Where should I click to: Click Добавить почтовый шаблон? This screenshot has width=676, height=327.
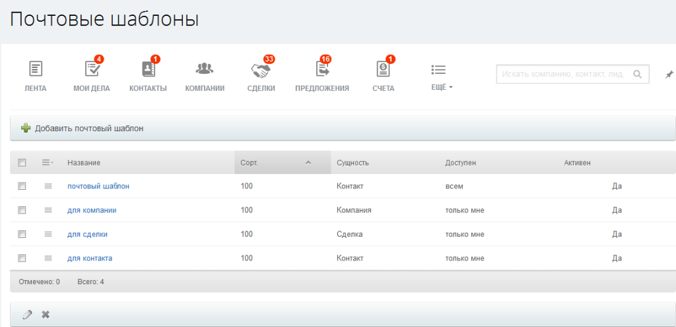click(89, 128)
